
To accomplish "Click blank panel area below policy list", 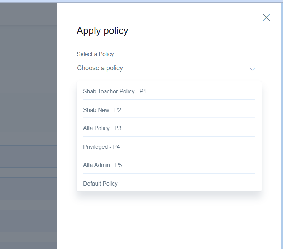I will click(x=169, y=220).
